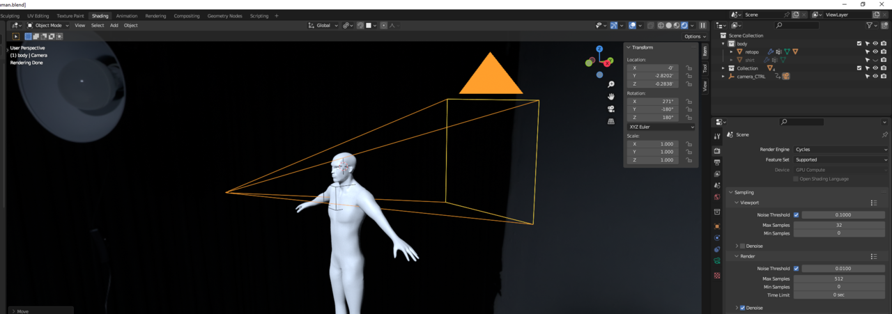
Task: Select the Tool properties tab icon
Action: (x=717, y=136)
